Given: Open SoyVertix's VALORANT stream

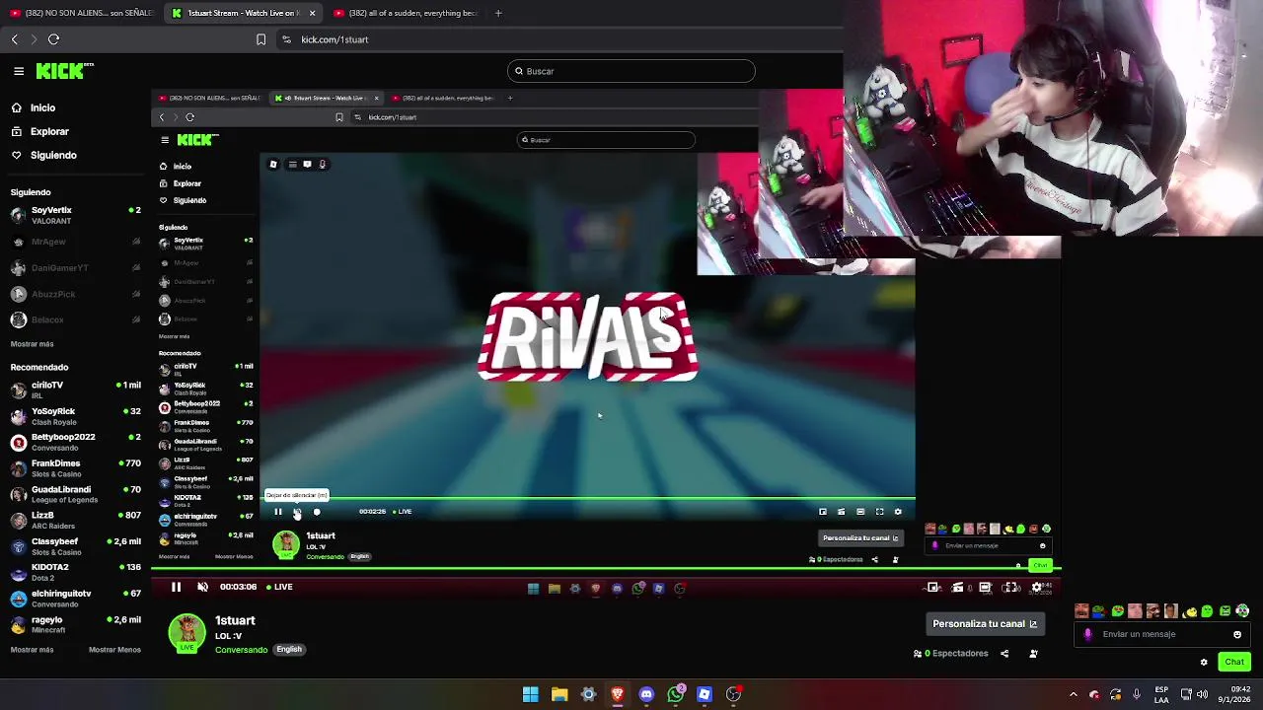Looking at the screenshot, I should click(75, 215).
